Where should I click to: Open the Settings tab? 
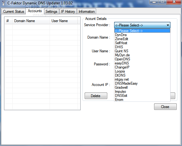pyautogui.click(x=51, y=12)
